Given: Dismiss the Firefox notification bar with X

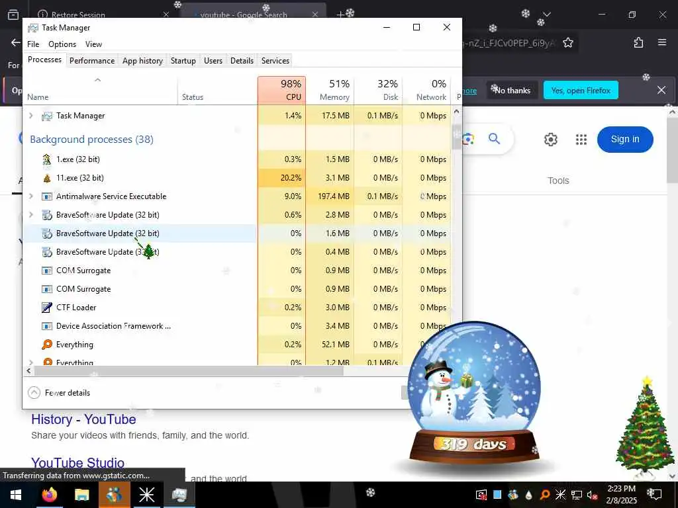Looking at the screenshot, I should pyautogui.click(x=661, y=90).
